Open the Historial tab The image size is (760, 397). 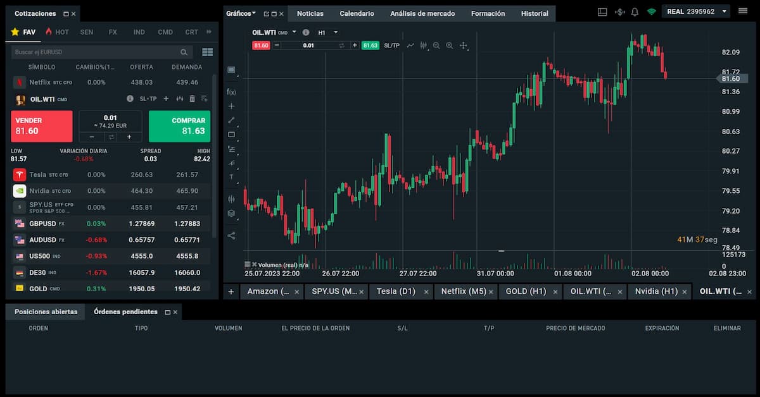(535, 13)
